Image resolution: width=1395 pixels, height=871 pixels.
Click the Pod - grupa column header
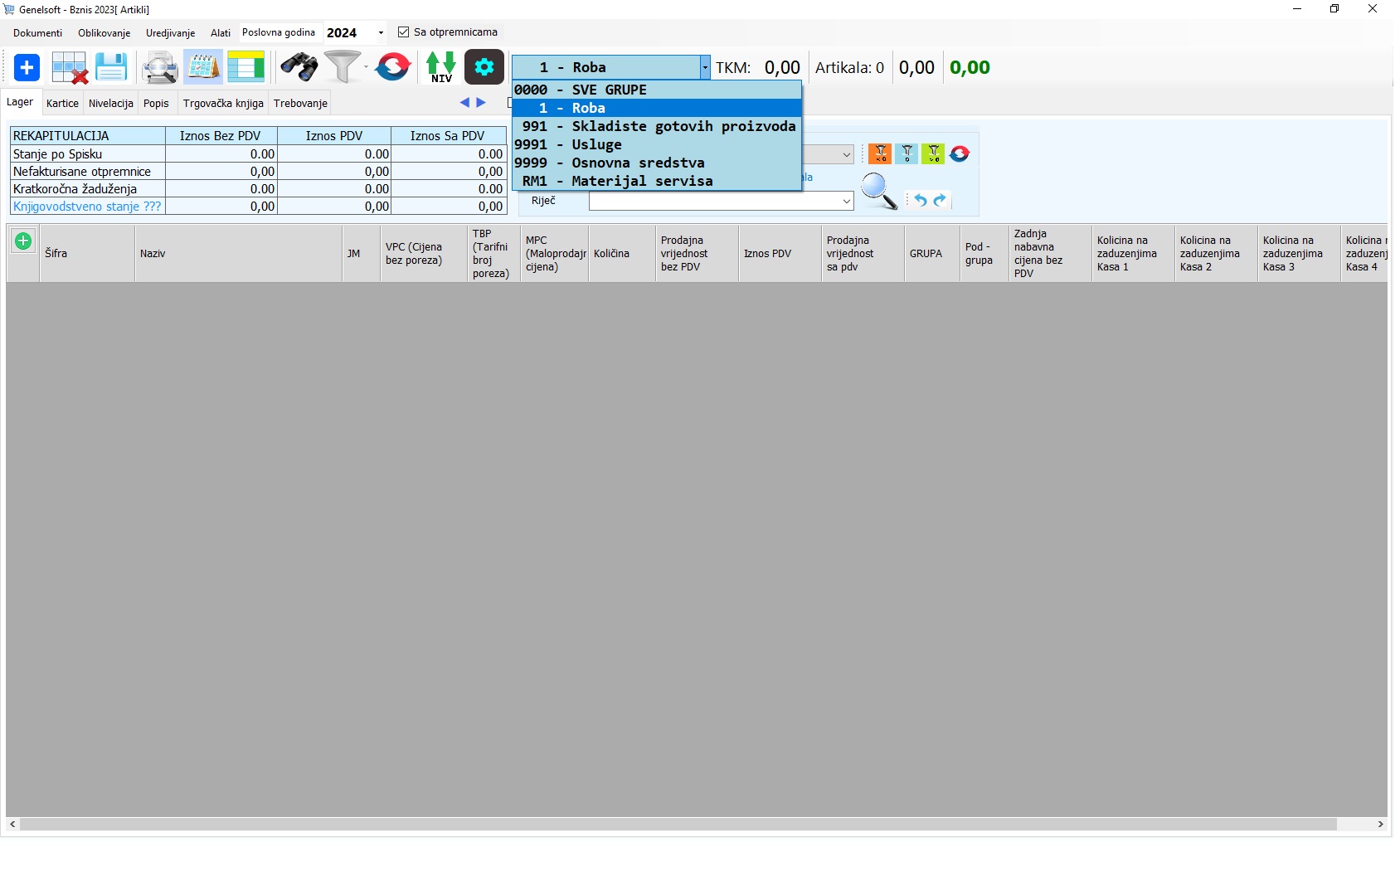tap(984, 254)
